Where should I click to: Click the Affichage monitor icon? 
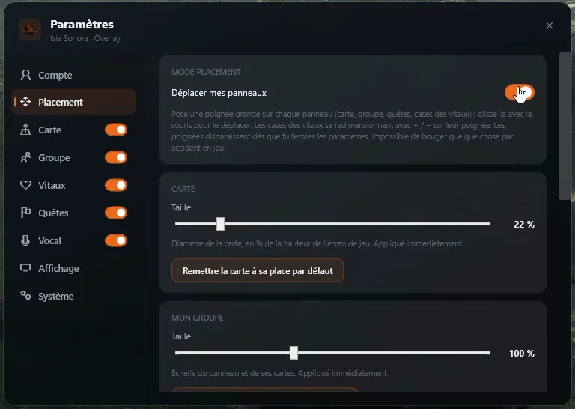pos(25,268)
